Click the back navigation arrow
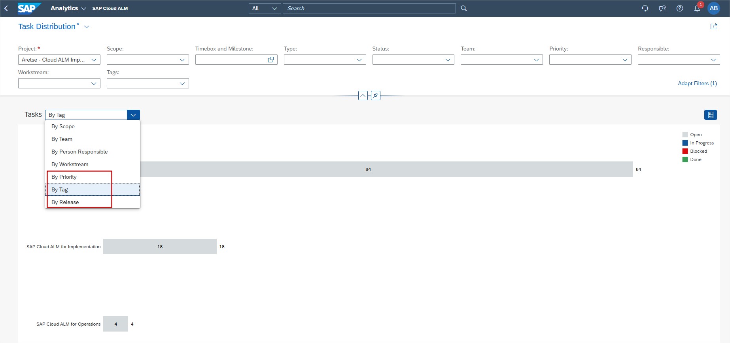Screen dimensions: 730x343 [6, 8]
